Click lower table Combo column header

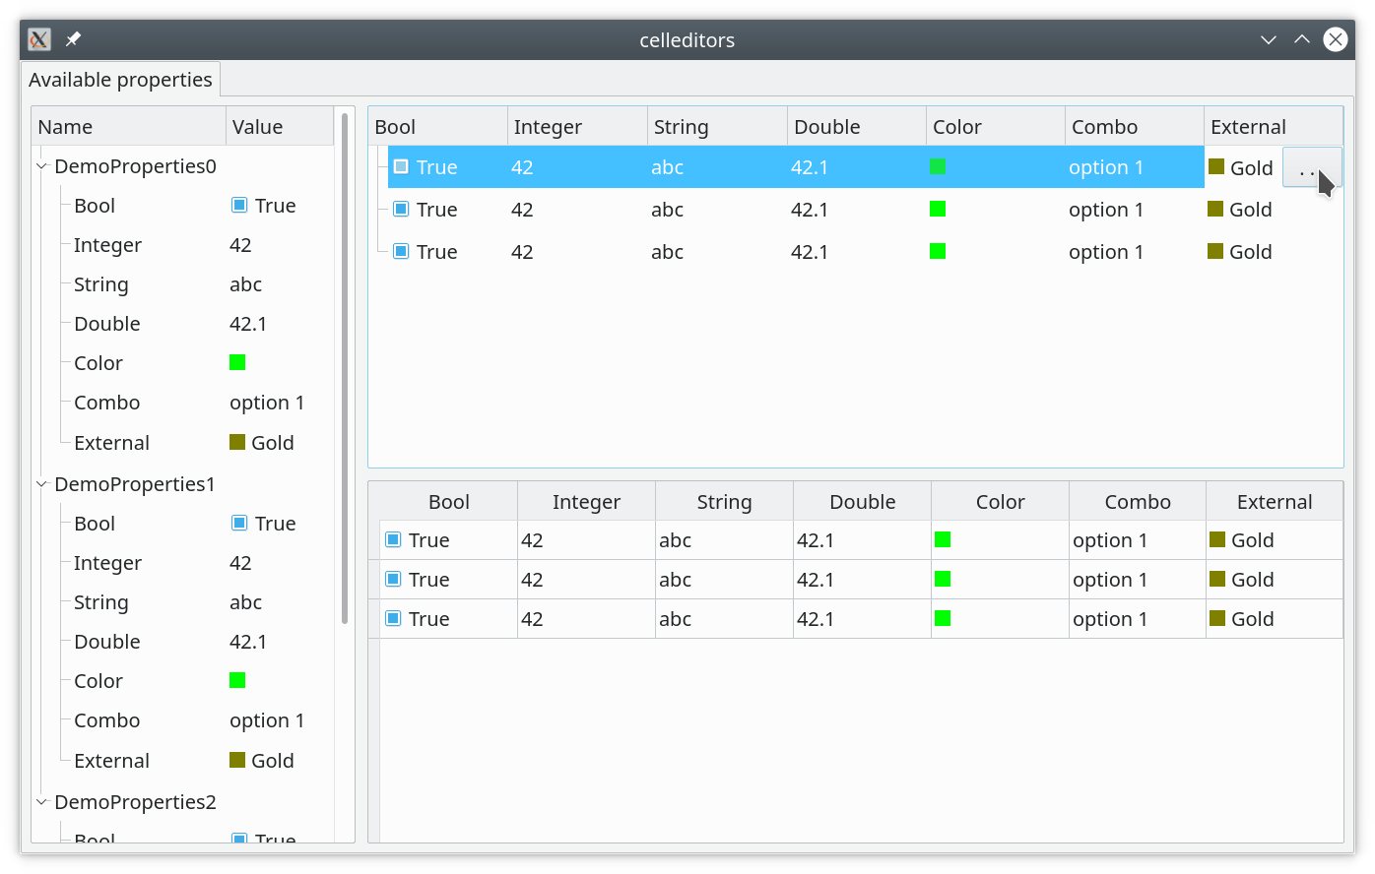pyautogui.click(x=1138, y=502)
